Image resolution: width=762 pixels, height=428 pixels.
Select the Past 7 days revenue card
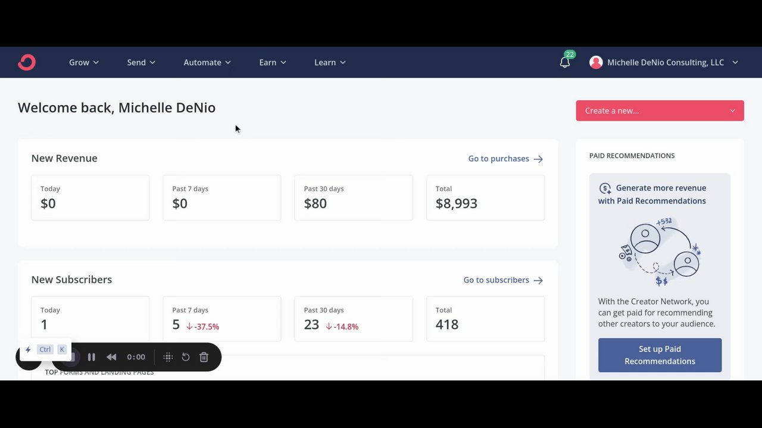(x=221, y=197)
